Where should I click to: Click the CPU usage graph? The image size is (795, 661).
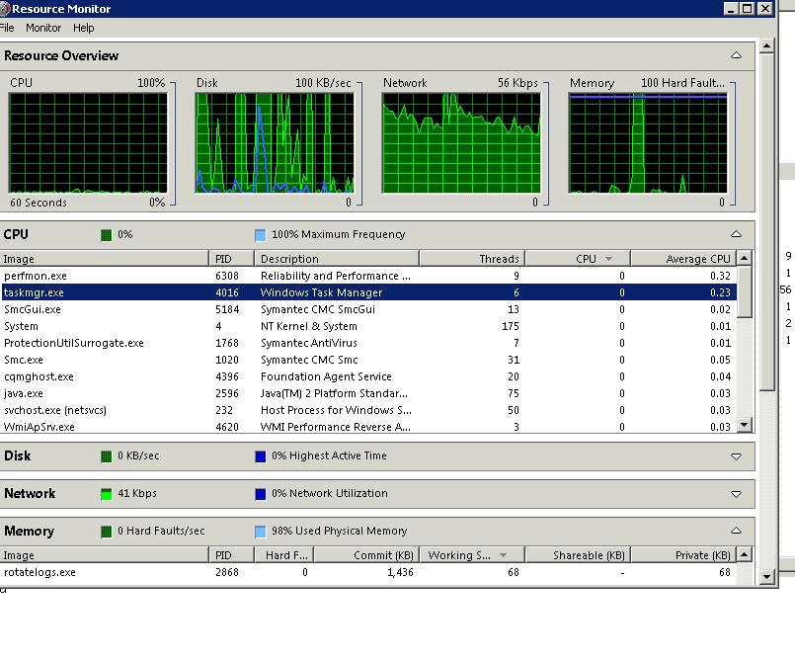click(x=88, y=142)
